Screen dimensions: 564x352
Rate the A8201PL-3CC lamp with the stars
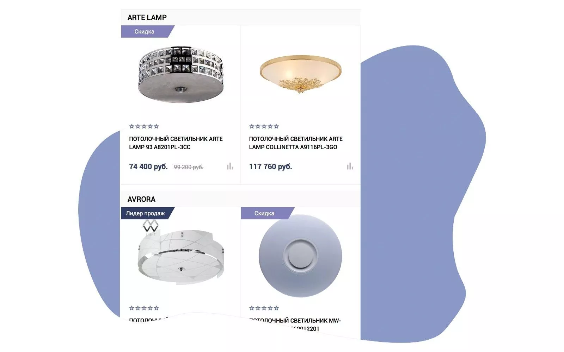pyautogui.click(x=144, y=126)
